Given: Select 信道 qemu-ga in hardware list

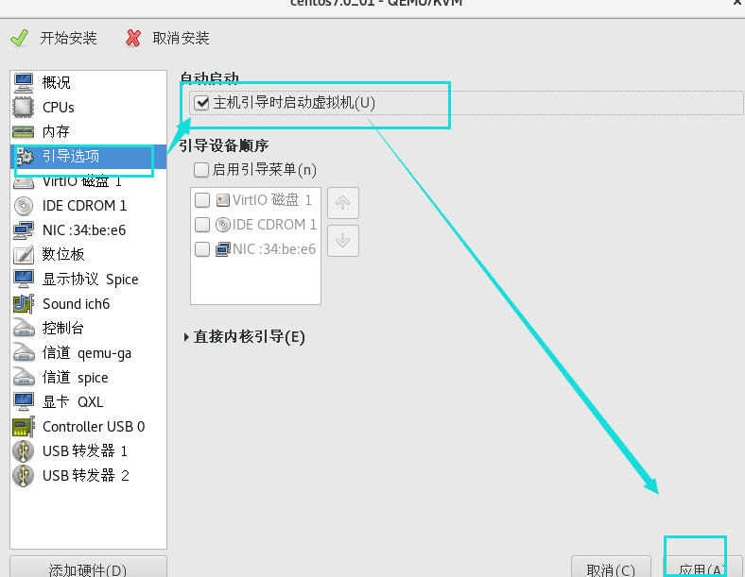Looking at the screenshot, I should (x=88, y=353).
